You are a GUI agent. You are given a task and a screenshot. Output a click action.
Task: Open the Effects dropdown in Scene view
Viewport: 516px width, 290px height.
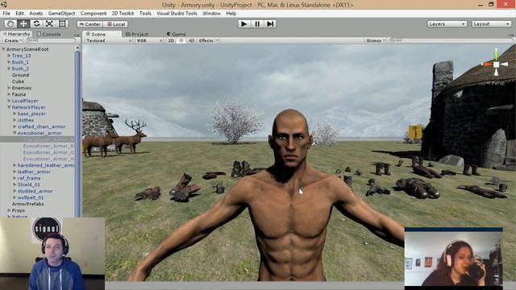(x=209, y=40)
